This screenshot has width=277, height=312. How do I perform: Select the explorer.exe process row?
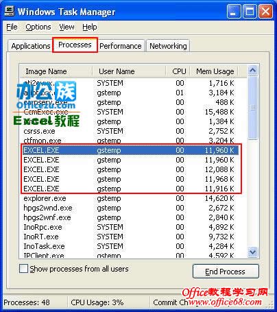[130, 198]
